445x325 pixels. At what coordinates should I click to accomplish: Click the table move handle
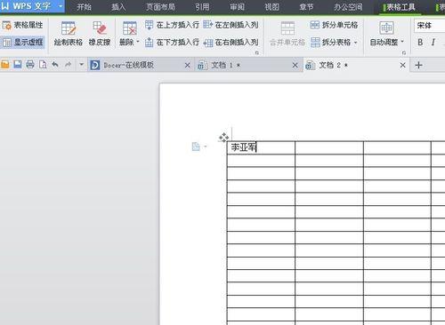tap(223, 138)
